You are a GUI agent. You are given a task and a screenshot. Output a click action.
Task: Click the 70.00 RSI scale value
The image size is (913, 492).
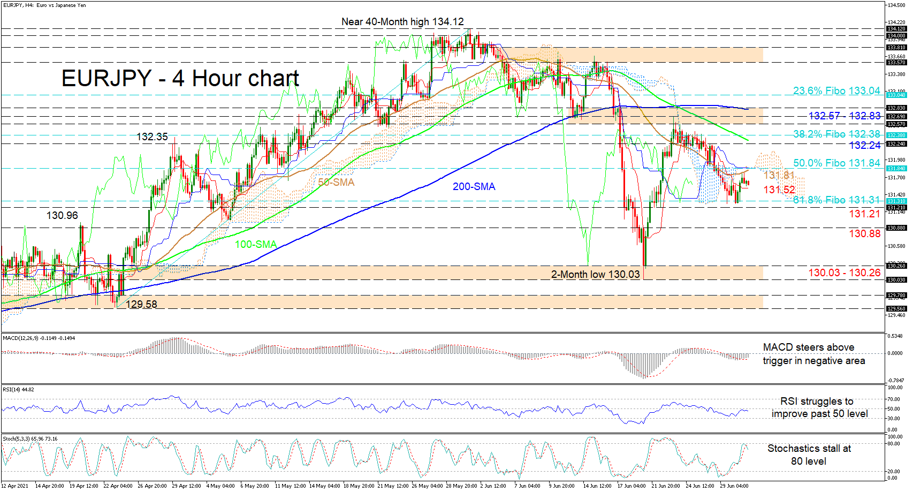click(894, 399)
